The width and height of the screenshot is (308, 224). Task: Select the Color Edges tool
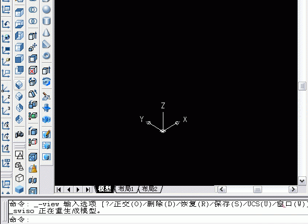[x=33, y=142]
